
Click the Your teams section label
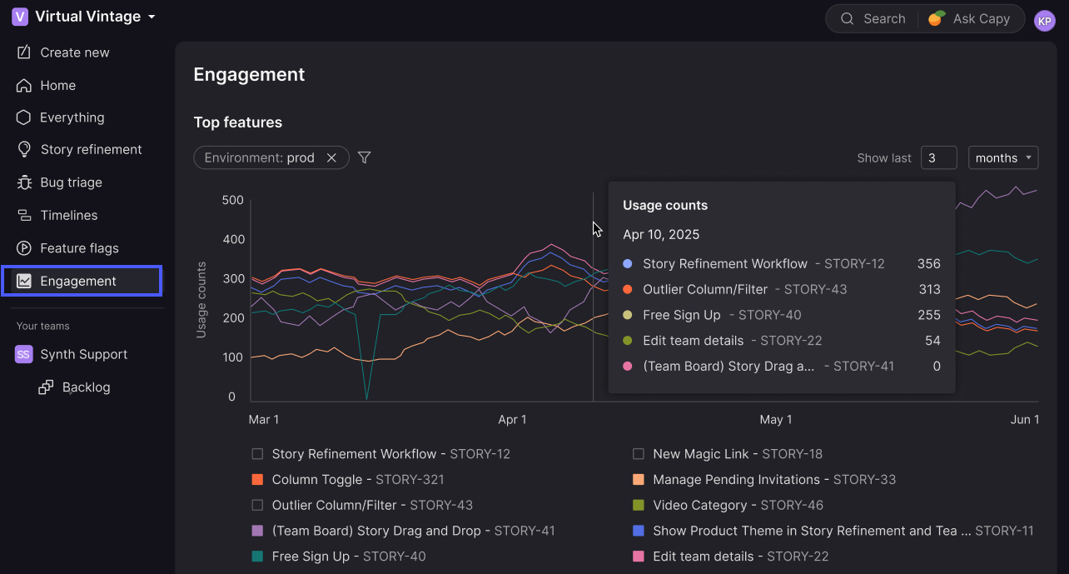click(43, 326)
